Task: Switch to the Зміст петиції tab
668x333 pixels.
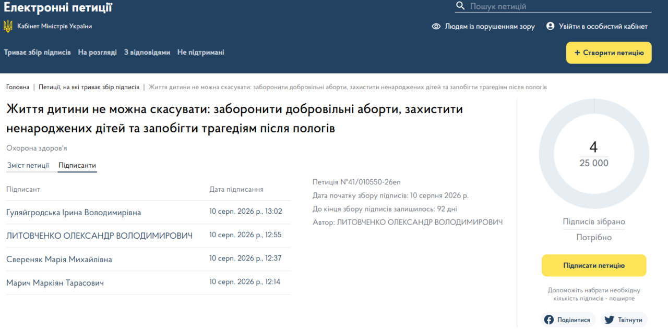Action: pos(28,166)
